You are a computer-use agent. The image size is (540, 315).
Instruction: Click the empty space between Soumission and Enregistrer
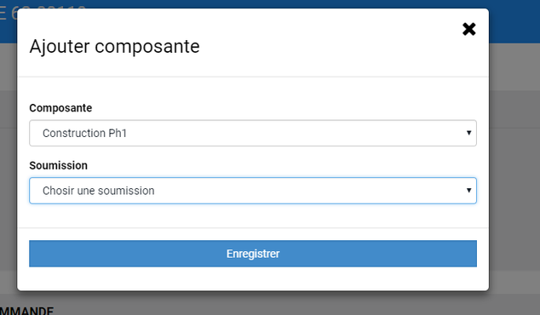[x=253, y=215]
